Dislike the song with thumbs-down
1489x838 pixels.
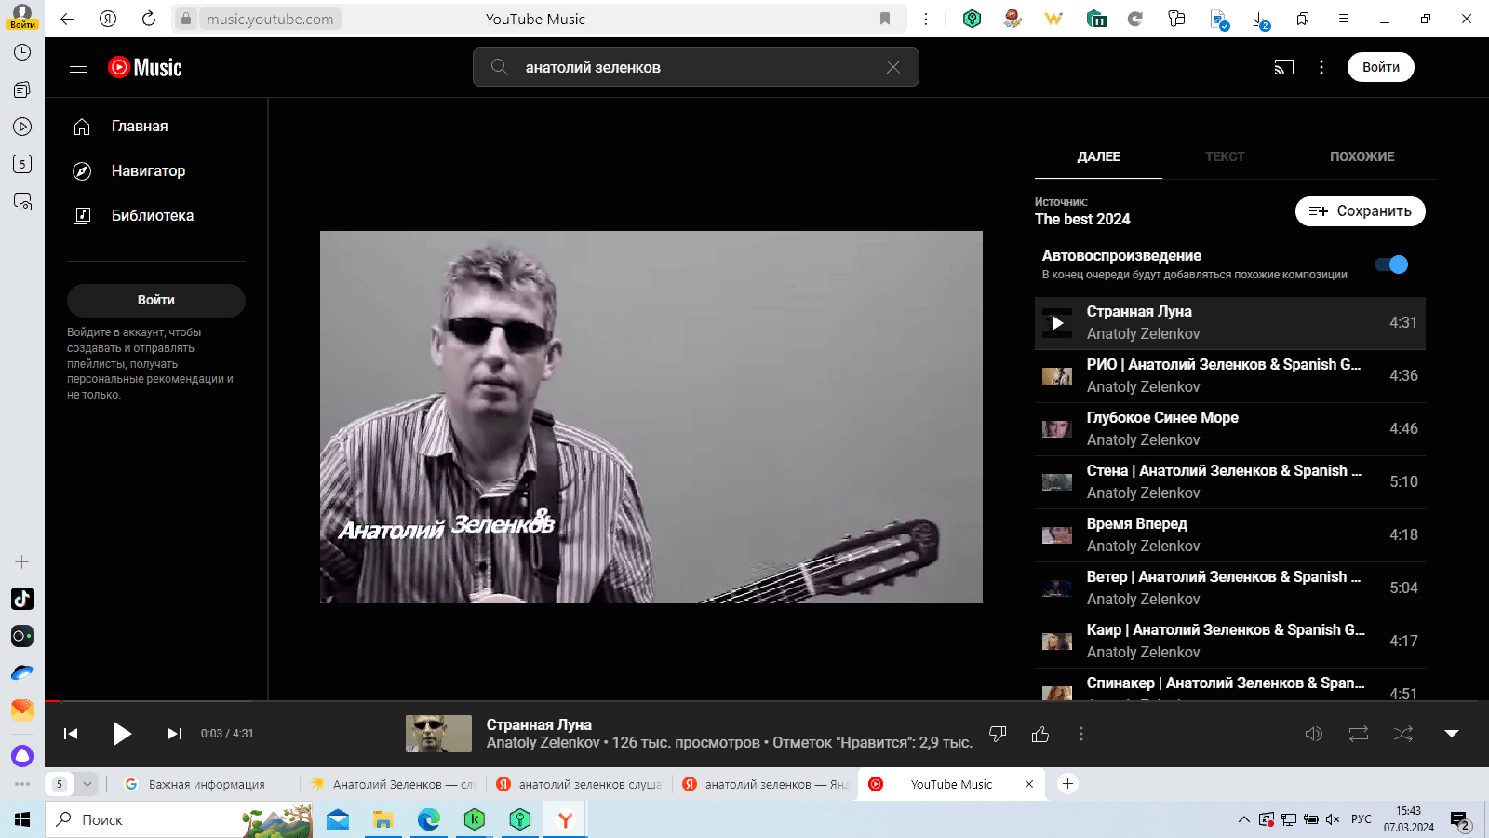coord(998,734)
